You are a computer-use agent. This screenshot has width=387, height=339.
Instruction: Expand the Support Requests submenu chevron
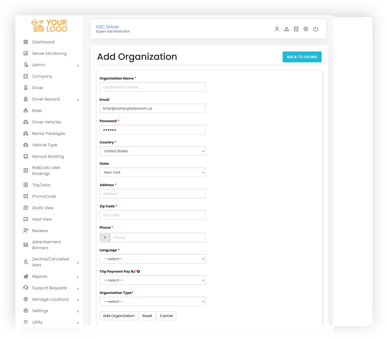[78, 289]
